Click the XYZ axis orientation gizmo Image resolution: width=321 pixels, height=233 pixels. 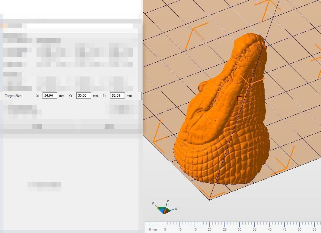(164, 207)
